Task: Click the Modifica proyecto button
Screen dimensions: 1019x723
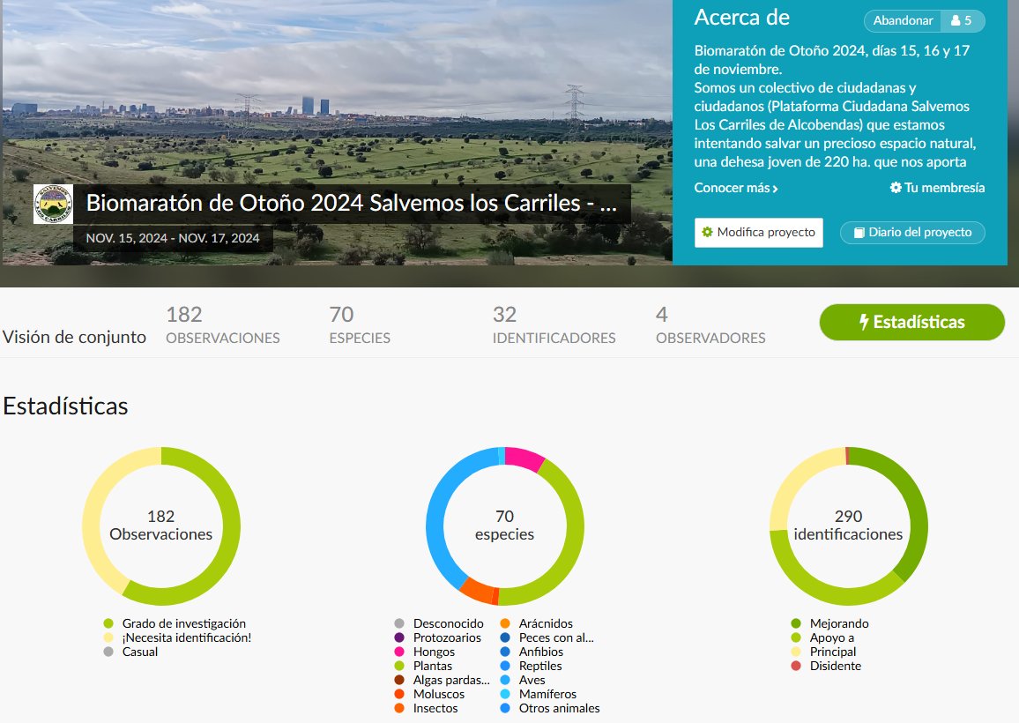Action: [x=759, y=232]
